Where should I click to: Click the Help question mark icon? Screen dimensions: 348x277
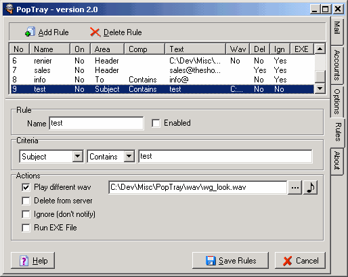[x=24, y=261]
